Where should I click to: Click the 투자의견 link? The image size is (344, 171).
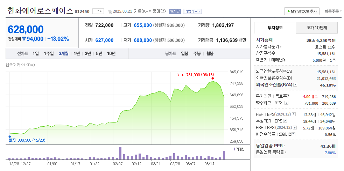[x=263, y=96]
